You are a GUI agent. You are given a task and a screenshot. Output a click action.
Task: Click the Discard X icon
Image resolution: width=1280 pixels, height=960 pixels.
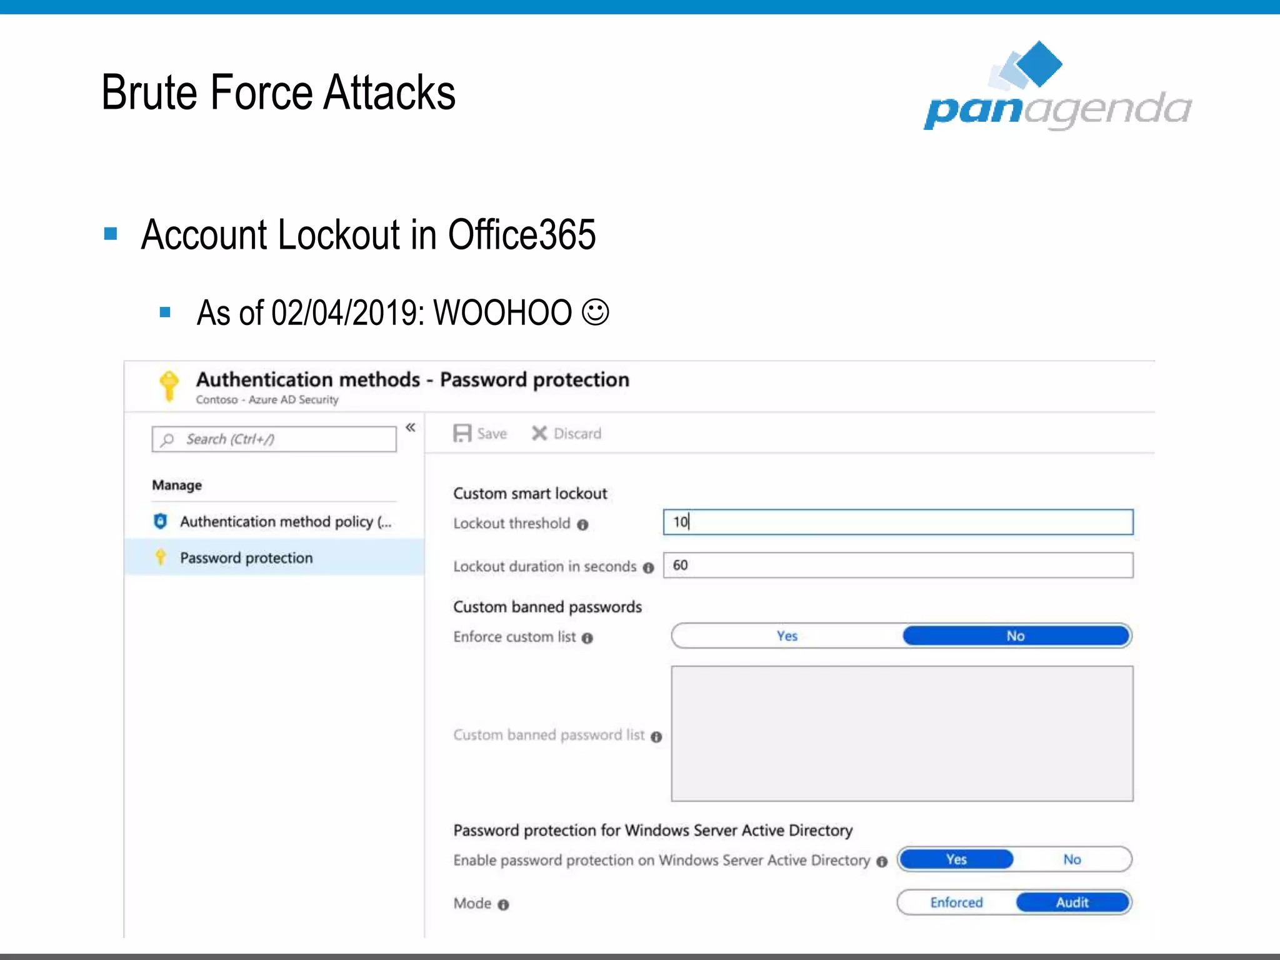pos(539,433)
